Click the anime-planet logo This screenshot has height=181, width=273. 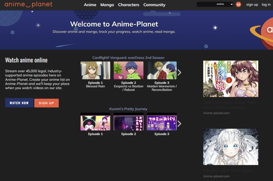(28, 4)
